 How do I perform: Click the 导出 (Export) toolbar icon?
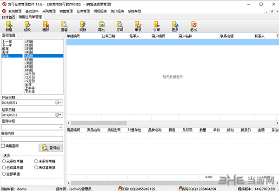point(101,26)
